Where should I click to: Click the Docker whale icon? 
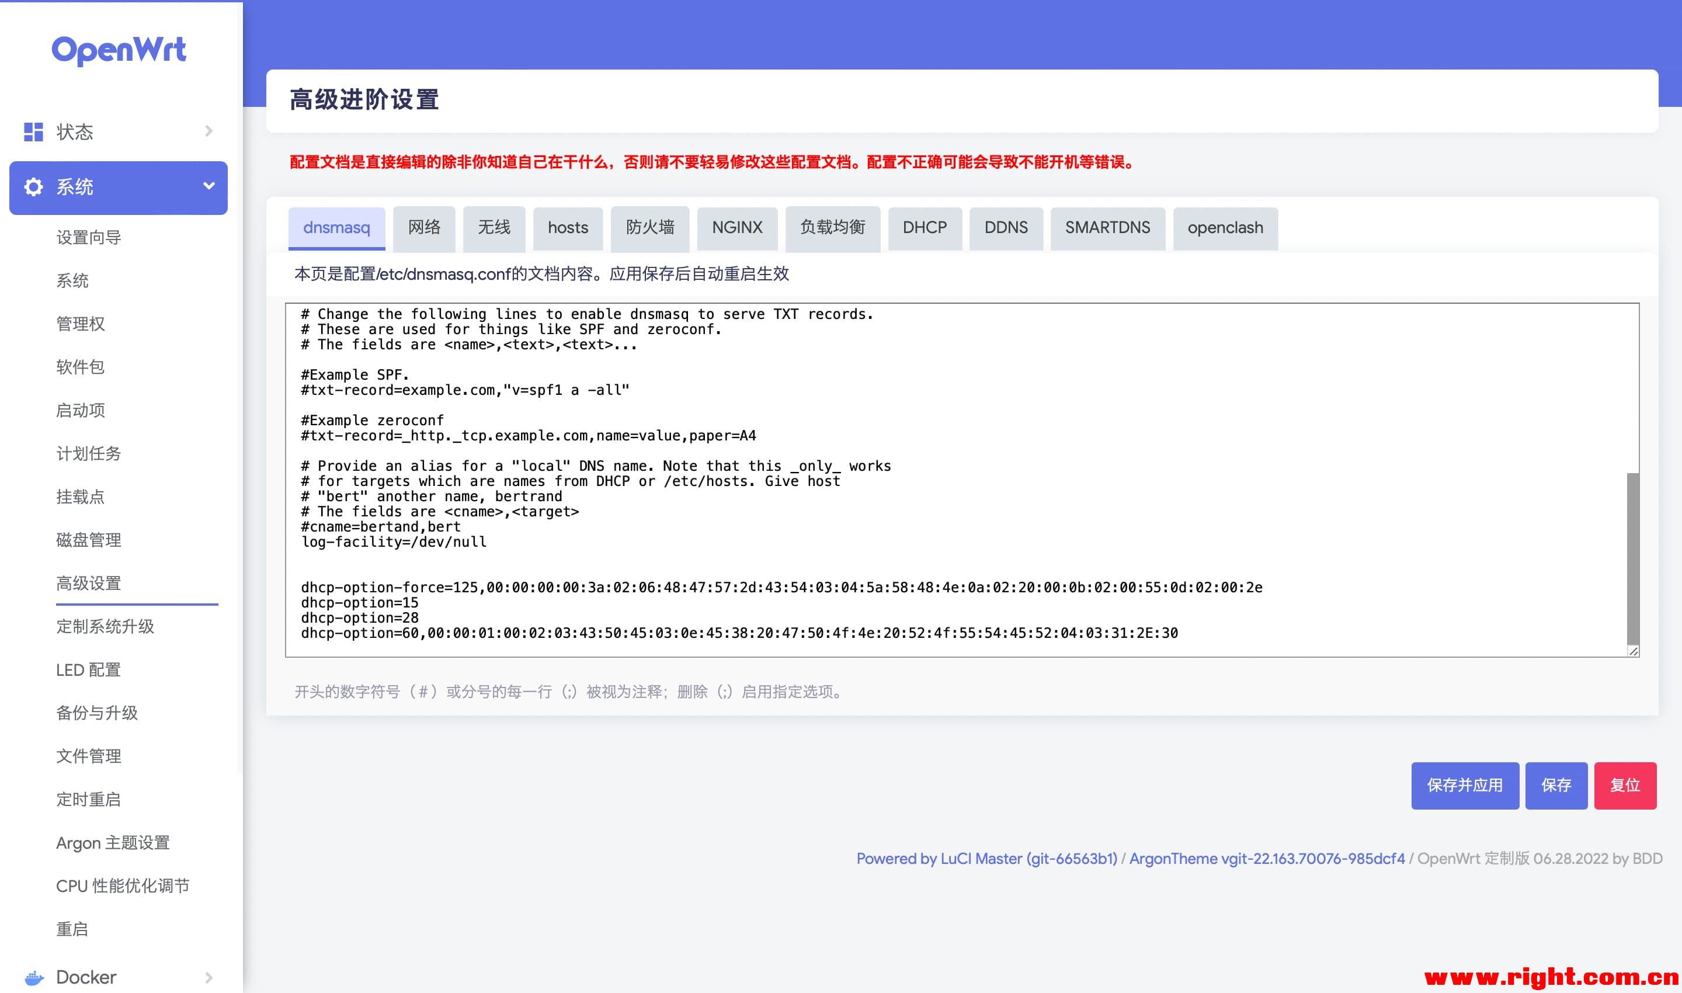[34, 978]
